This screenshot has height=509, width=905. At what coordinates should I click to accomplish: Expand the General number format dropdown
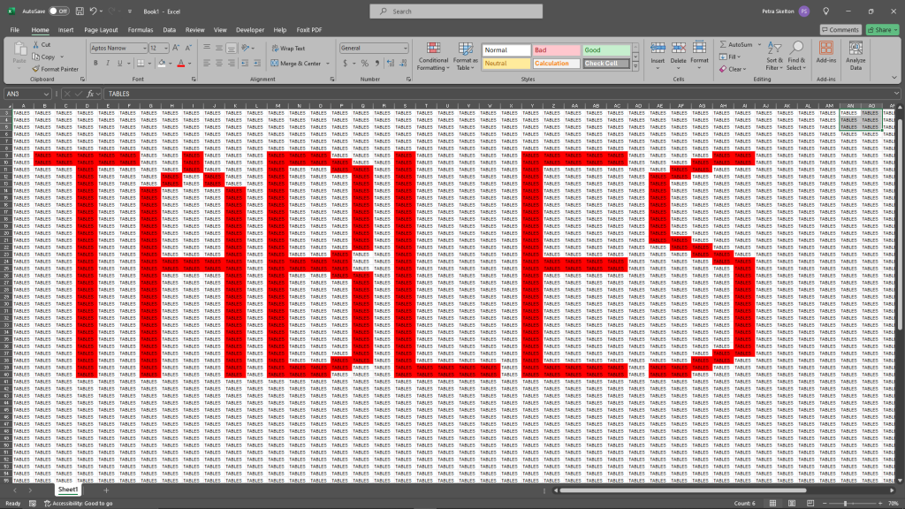406,49
